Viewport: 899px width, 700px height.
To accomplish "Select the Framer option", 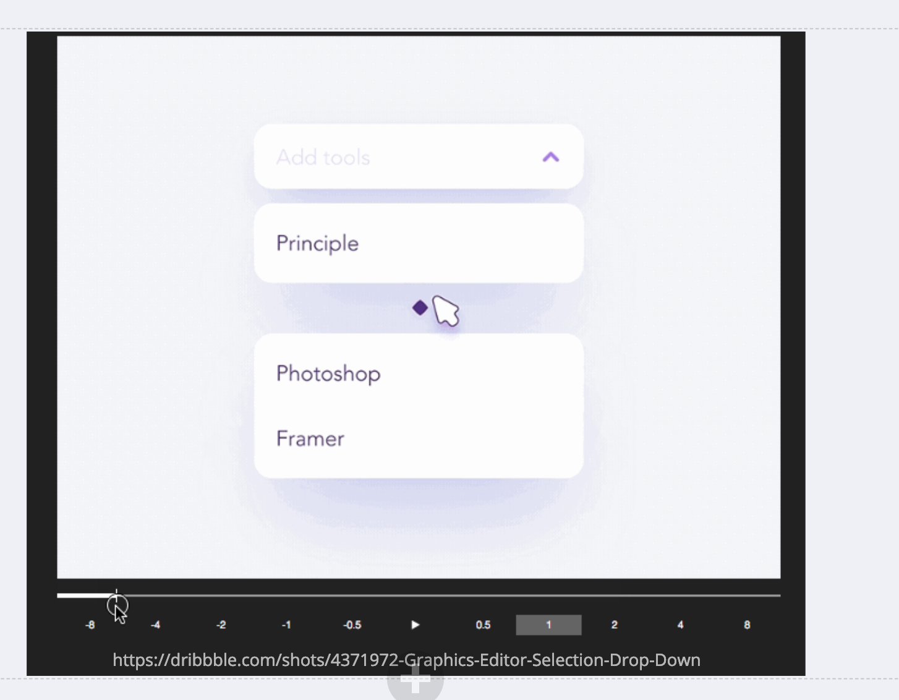I will coord(419,438).
